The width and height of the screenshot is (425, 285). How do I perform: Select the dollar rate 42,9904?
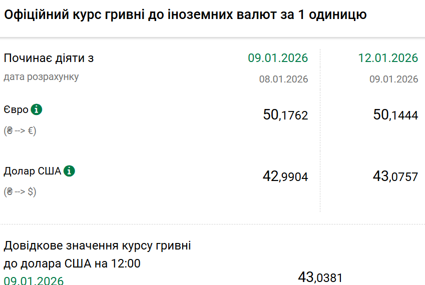pyautogui.click(x=285, y=176)
